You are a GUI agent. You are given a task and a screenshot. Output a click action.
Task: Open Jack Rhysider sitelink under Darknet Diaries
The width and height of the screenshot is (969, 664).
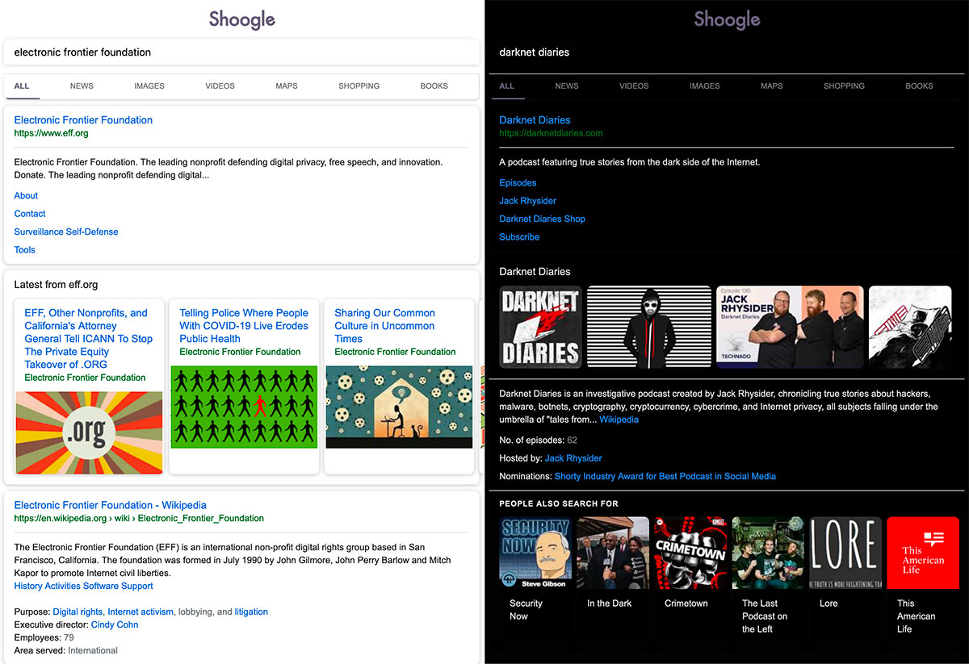(527, 201)
